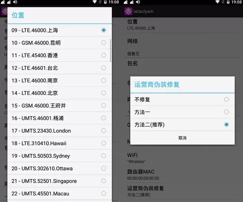
Task: Click the battery icon in right status bar
Action: click(228, 2)
